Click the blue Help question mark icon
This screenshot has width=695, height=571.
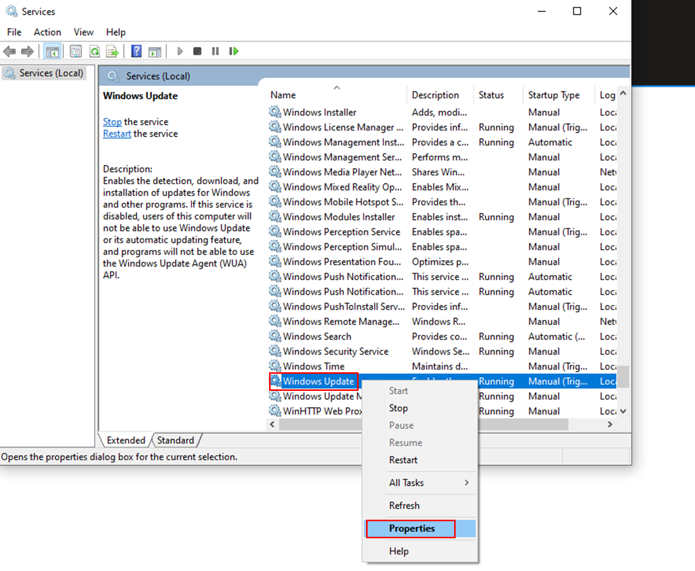(136, 51)
